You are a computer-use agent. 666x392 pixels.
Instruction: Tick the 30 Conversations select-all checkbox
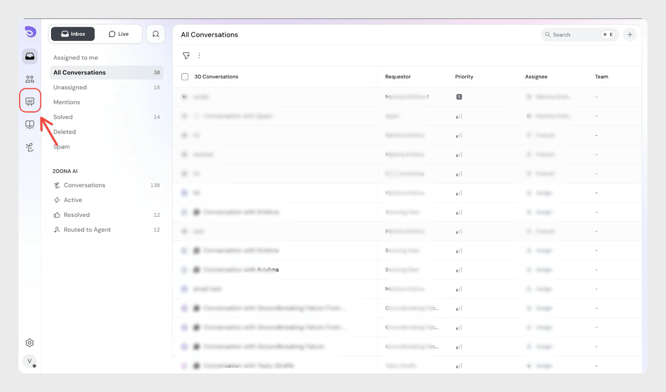[185, 77]
